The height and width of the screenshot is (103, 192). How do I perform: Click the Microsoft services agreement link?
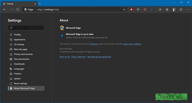coord(99,57)
